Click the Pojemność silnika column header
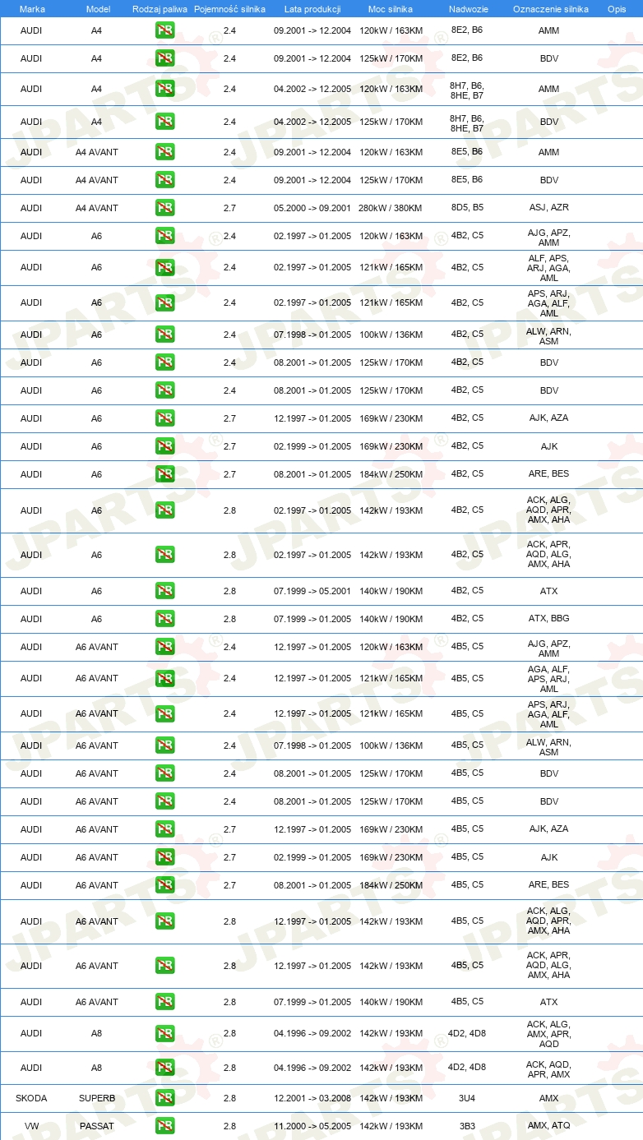The image size is (643, 1140). click(229, 9)
